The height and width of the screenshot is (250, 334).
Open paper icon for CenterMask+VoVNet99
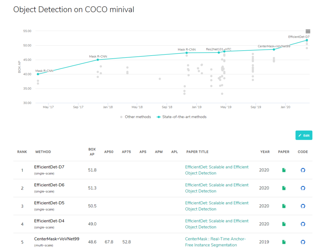(284, 242)
